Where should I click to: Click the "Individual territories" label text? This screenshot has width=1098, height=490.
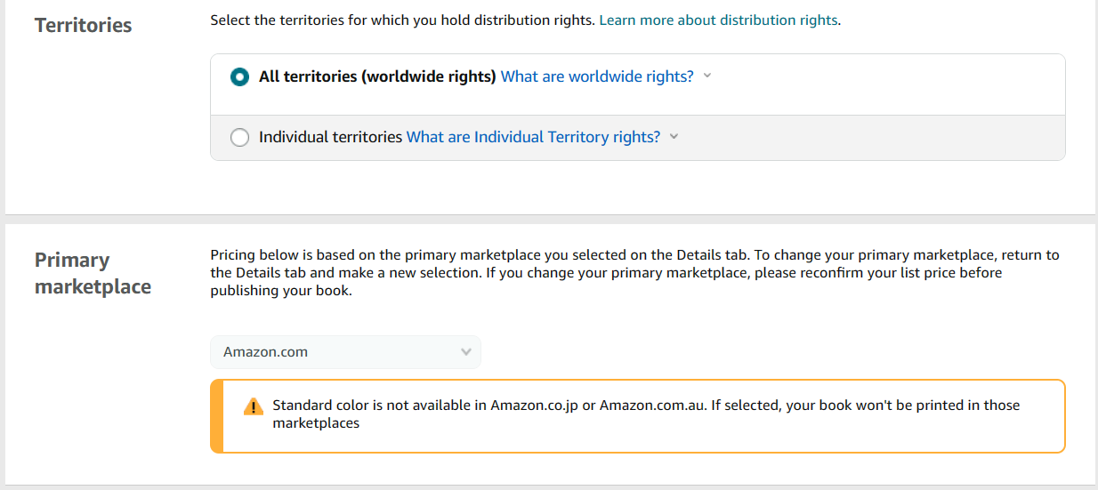330,137
